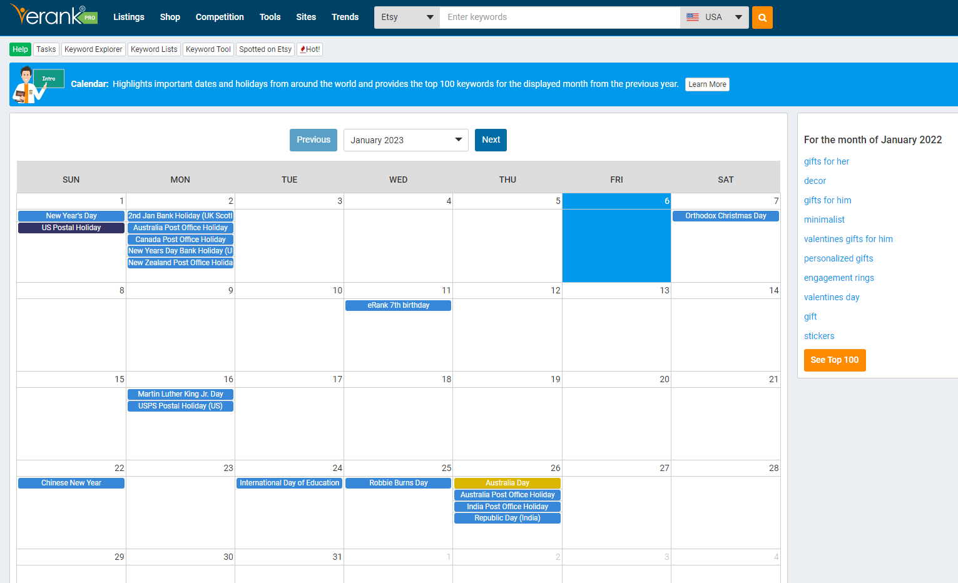Select the New Years Day Bank Holiday event
The width and height of the screenshot is (958, 583).
[180, 251]
